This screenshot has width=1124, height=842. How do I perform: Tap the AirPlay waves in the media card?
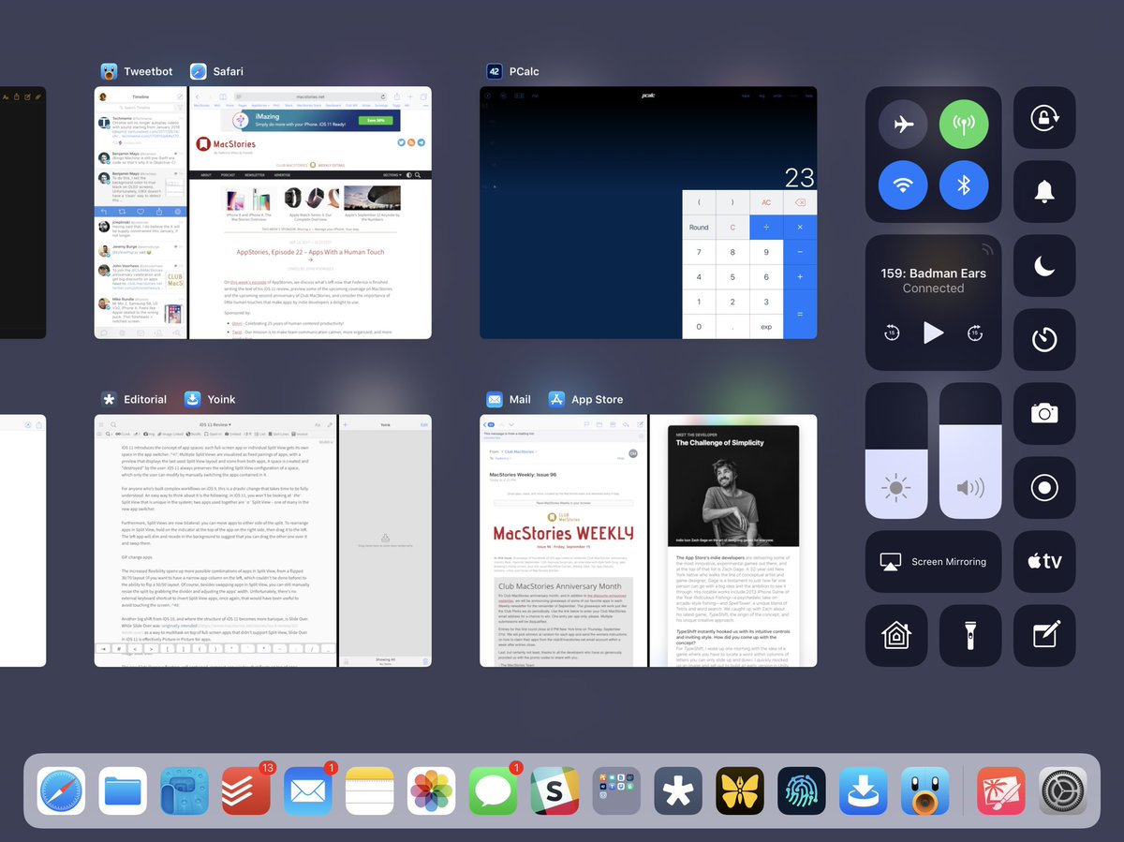click(985, 250)
